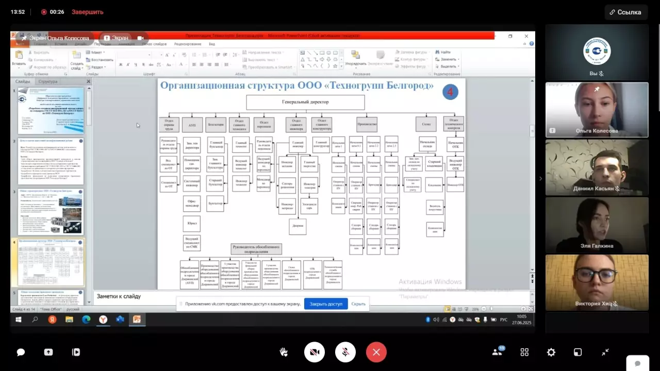Image resolution: width=660 pixels, height=371 pixels.
Task: Select Ольга Колесова's video tile
Action: [597, 110]
